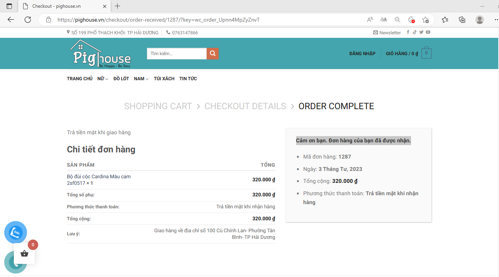This screenshot has height=277, width=499.
Task: Add this page to favorites
Action: 425,20
